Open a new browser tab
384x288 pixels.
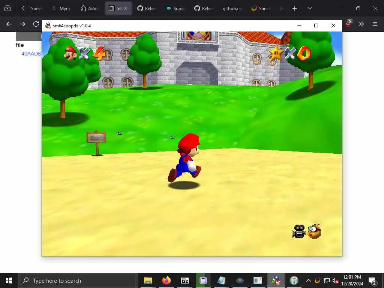pyautogui.click(x=295, y=9)
